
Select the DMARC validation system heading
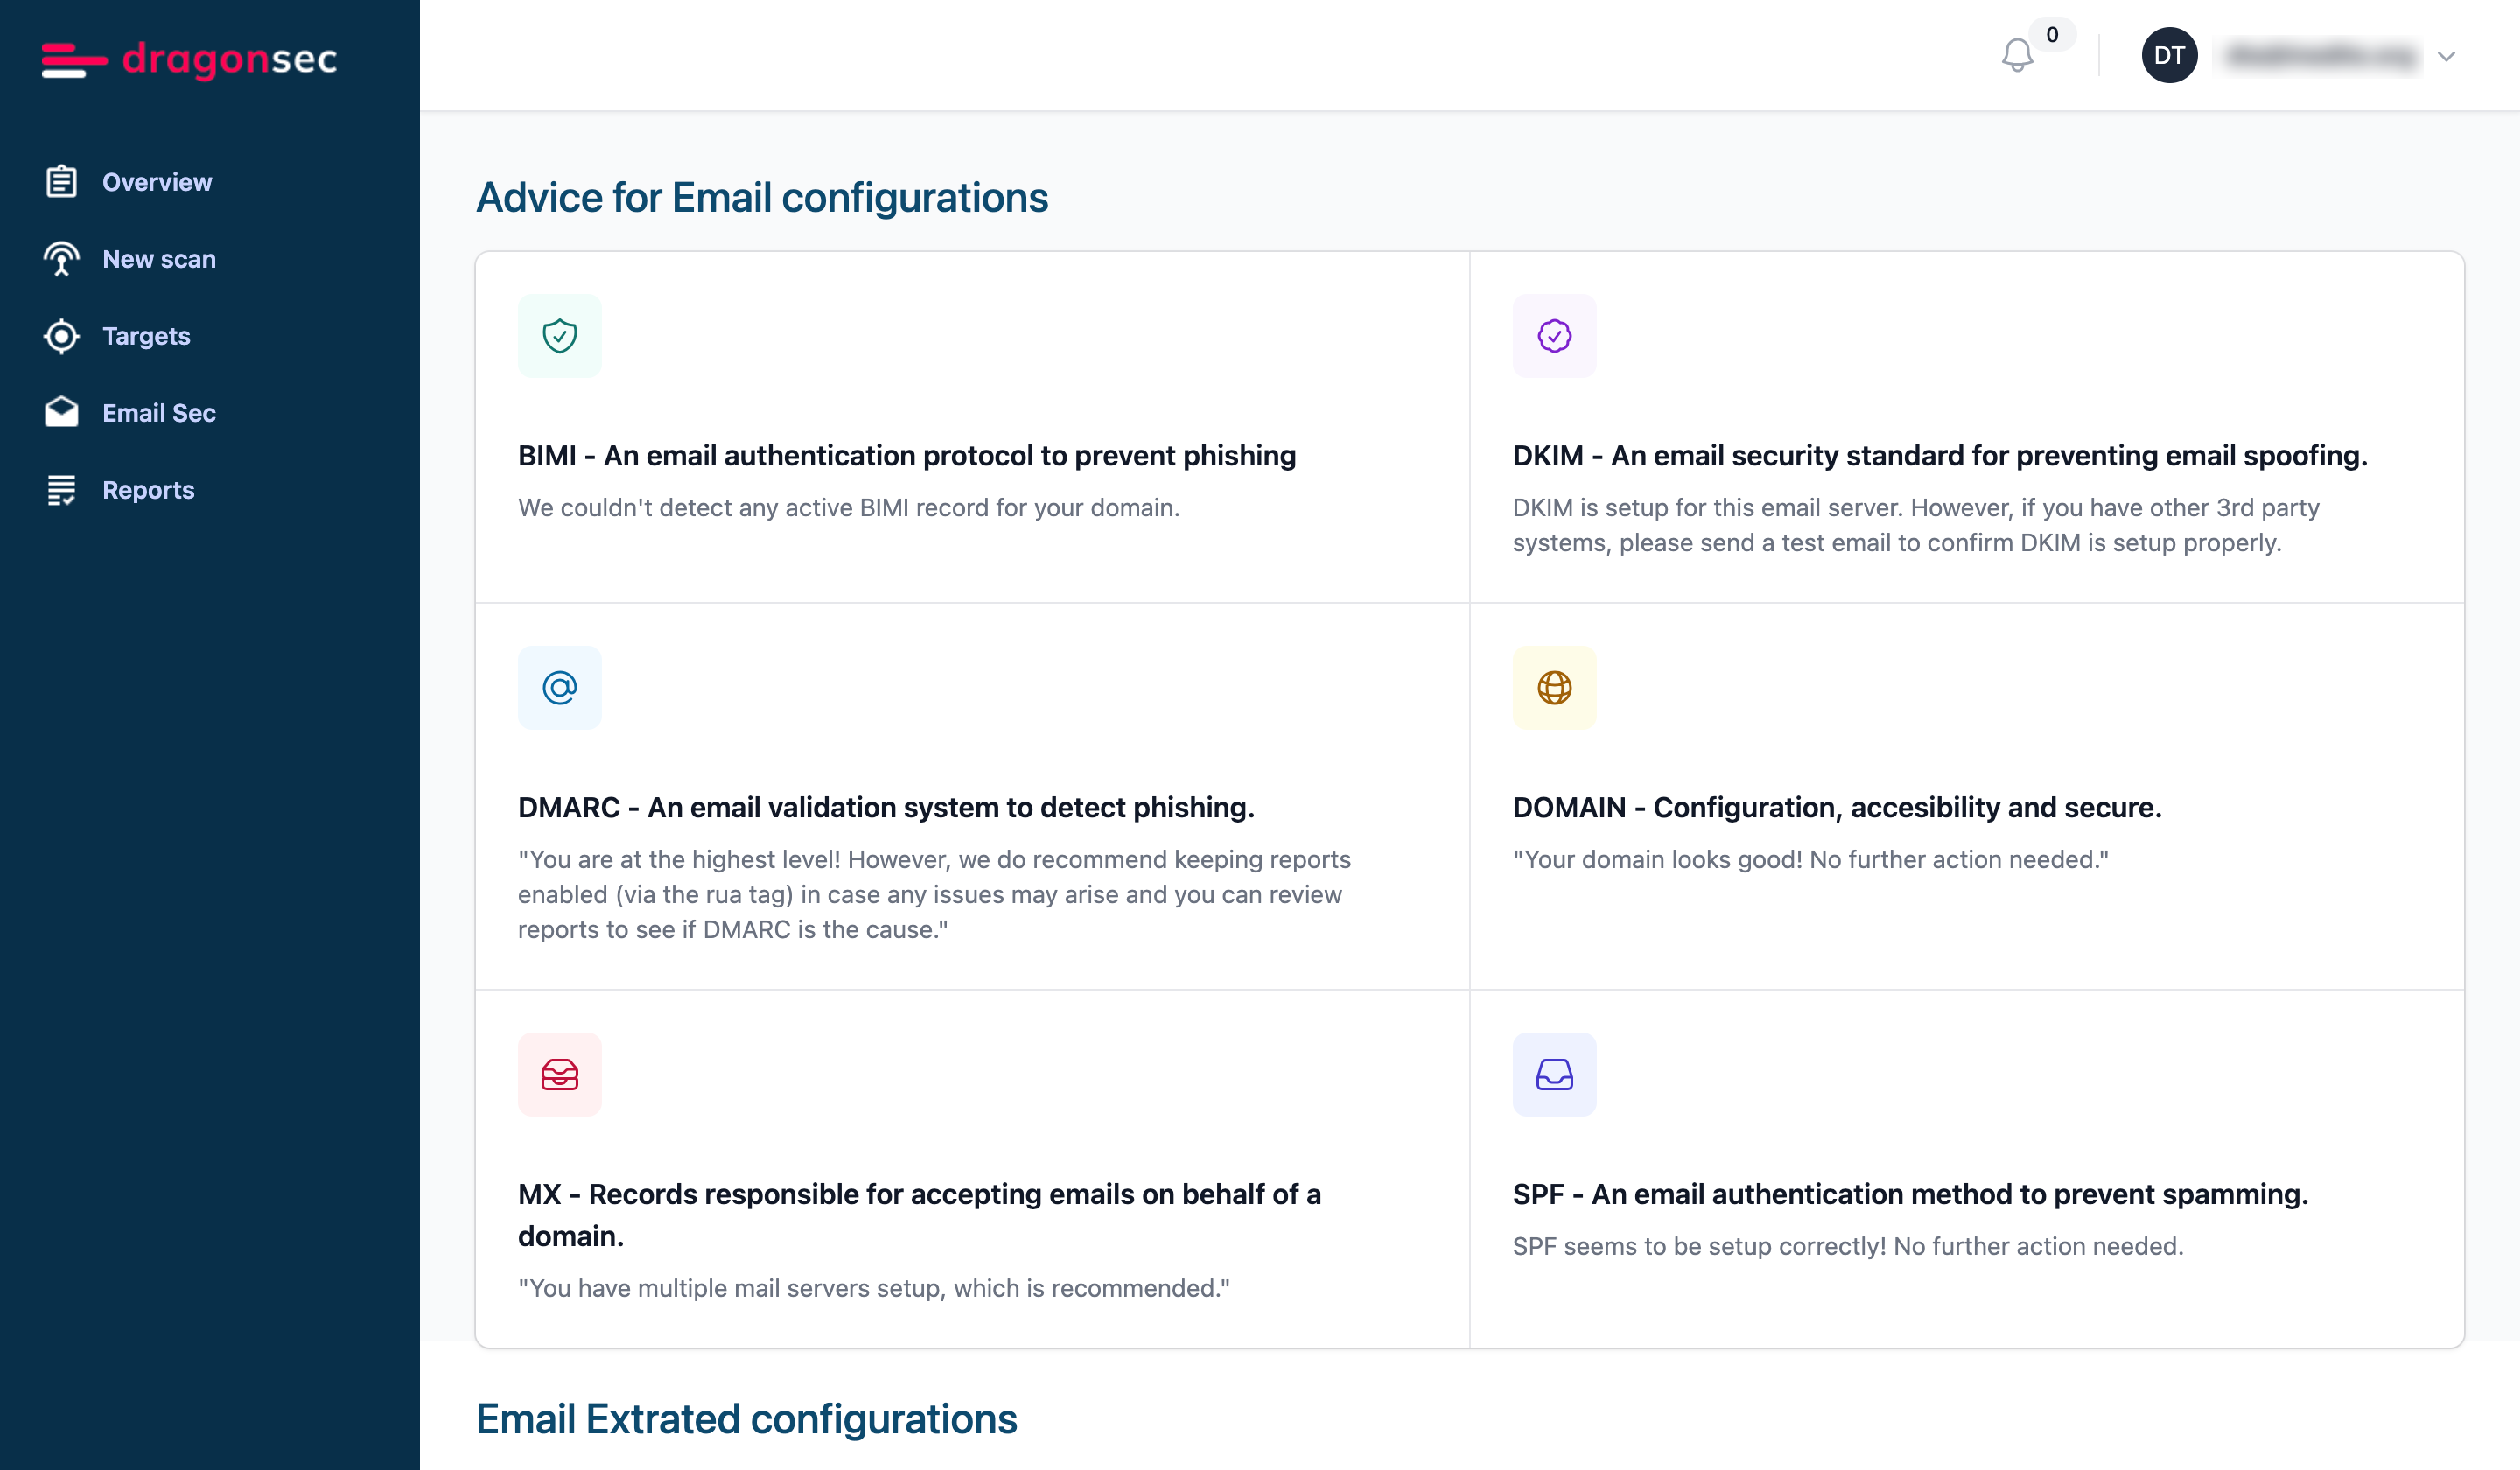tap(886, 808)
